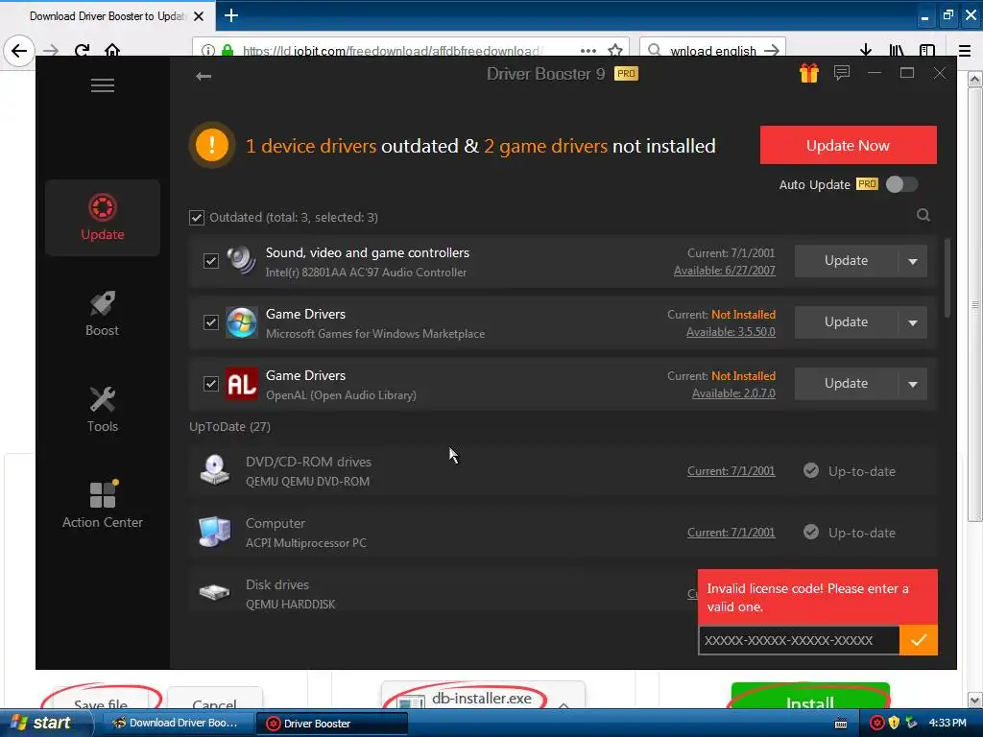Screen dimensions: 983x737
Task: Click the UpToDate (27) section label
Action: 230,427
